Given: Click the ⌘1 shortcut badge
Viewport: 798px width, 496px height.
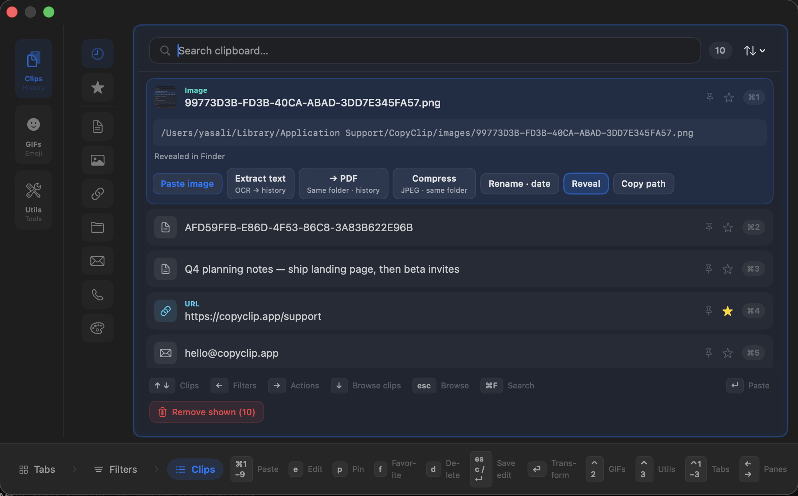Looking at the screenshot, I should coord(754,97).
